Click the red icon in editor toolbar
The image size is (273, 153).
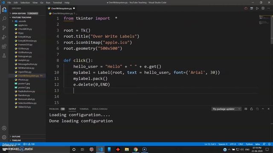tap(246, 8)
